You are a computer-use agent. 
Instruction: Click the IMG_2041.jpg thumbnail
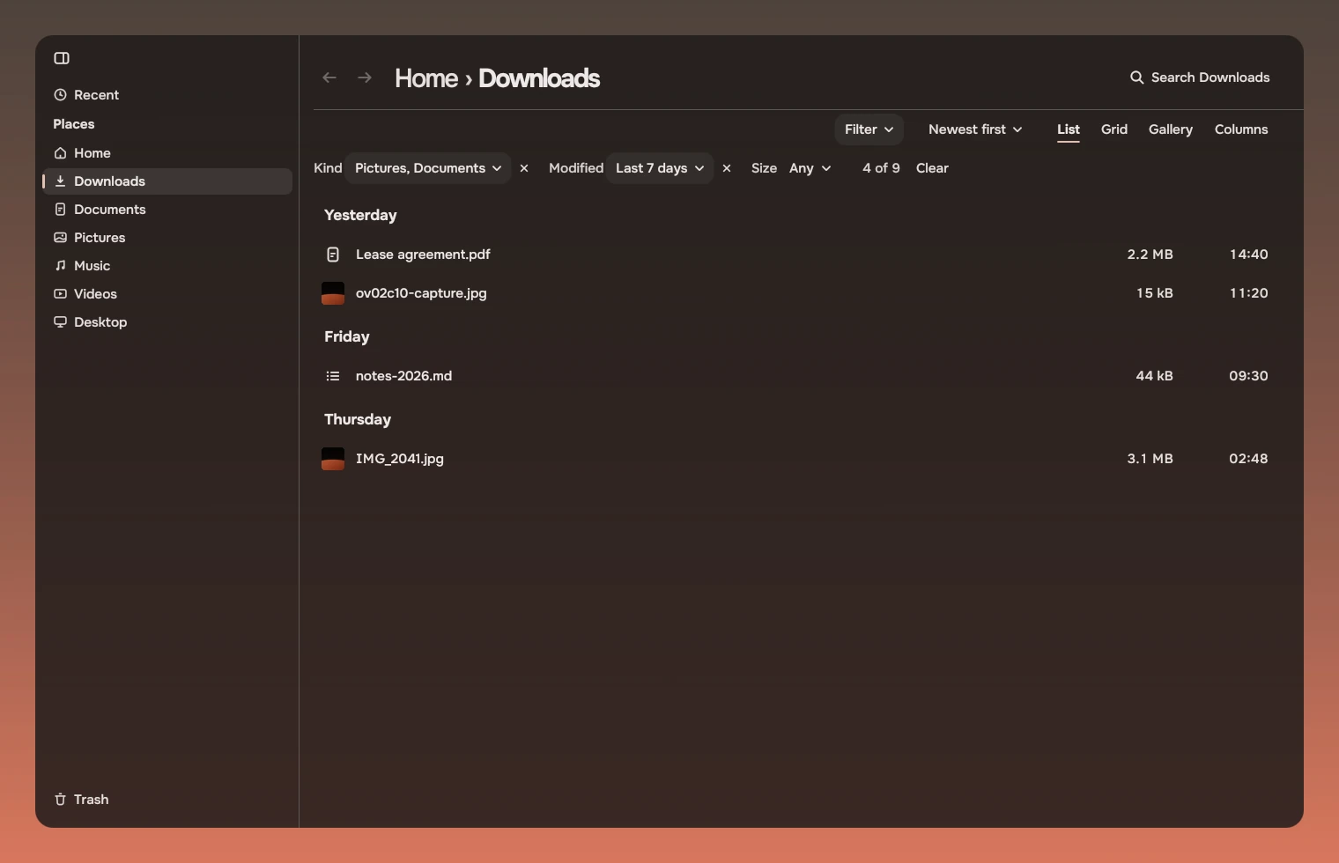coord(333,459)
